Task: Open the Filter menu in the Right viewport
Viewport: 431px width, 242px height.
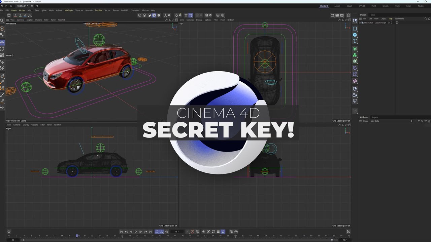Action: pyautogui.click(x=42, y=125)
